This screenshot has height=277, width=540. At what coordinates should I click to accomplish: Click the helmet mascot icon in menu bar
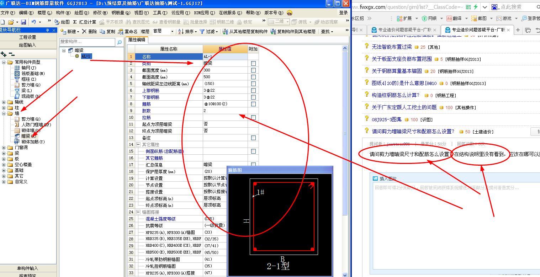click(x=290, y=12)
